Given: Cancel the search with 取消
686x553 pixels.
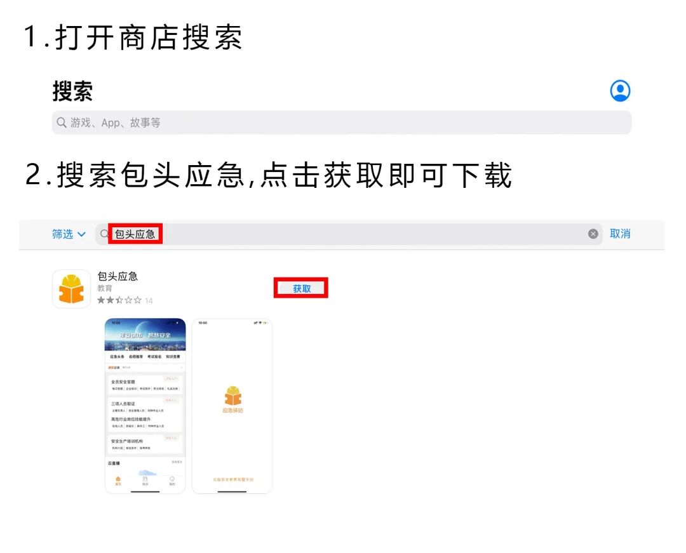Looking at the screenshot, I should point(620,234).
